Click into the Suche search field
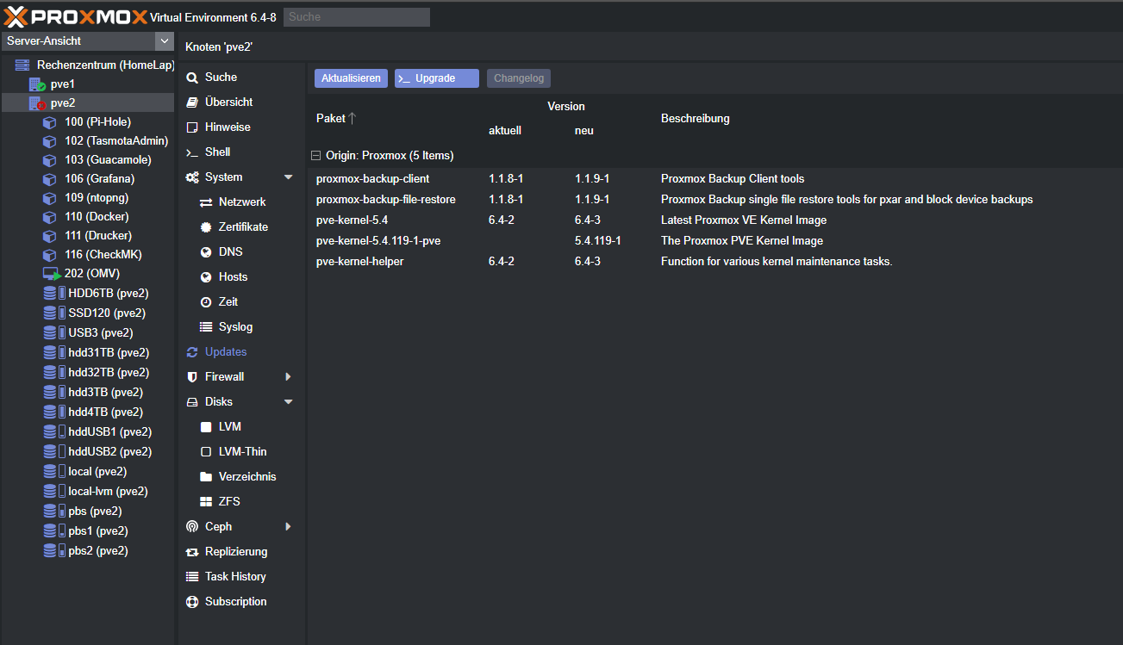 click(x=357, y=16)
